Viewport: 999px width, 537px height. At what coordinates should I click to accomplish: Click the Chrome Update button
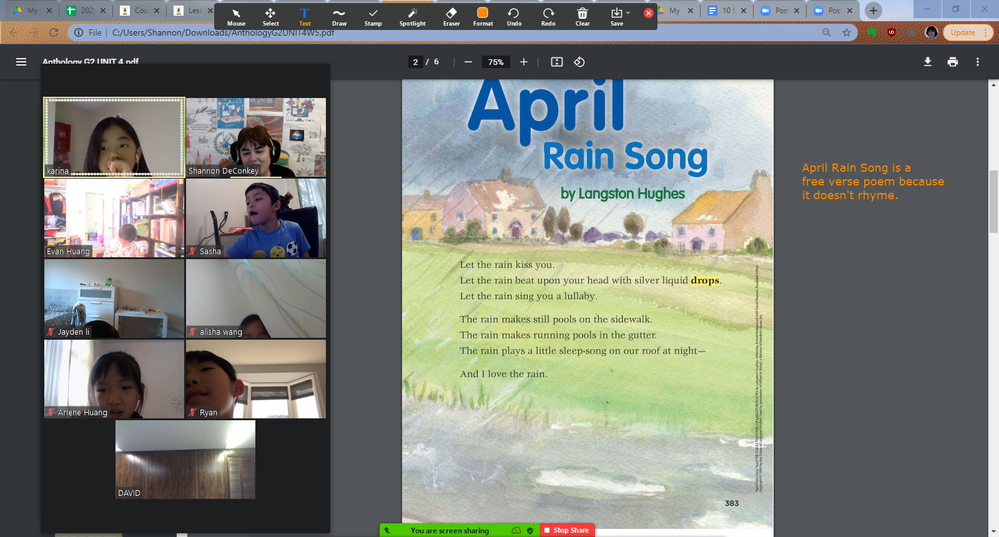967,32
